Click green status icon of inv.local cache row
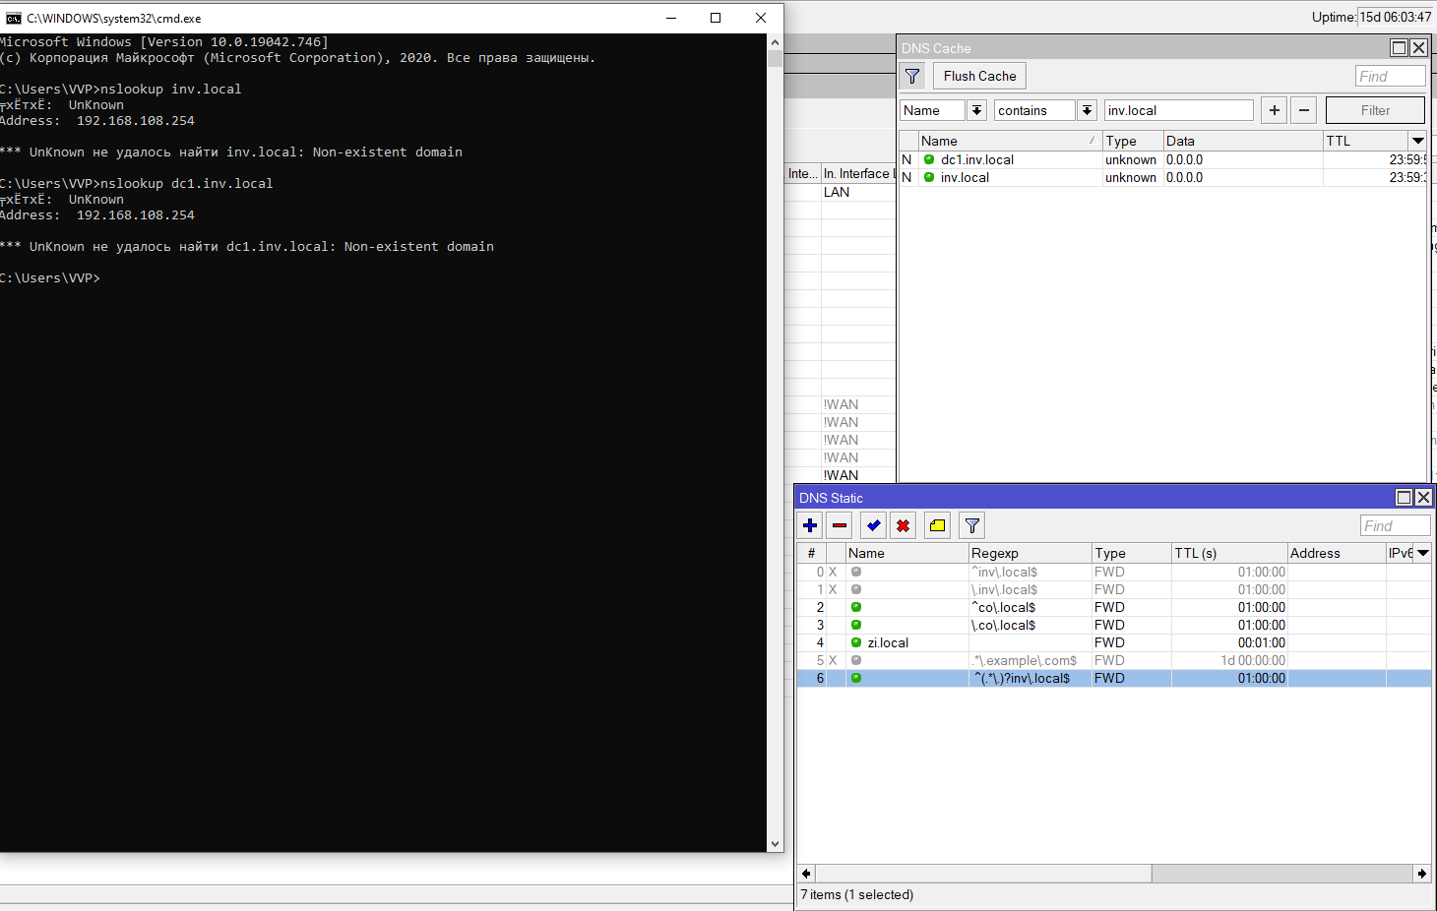Viewport: 1437px width, 911px height. tap(929, 177)
